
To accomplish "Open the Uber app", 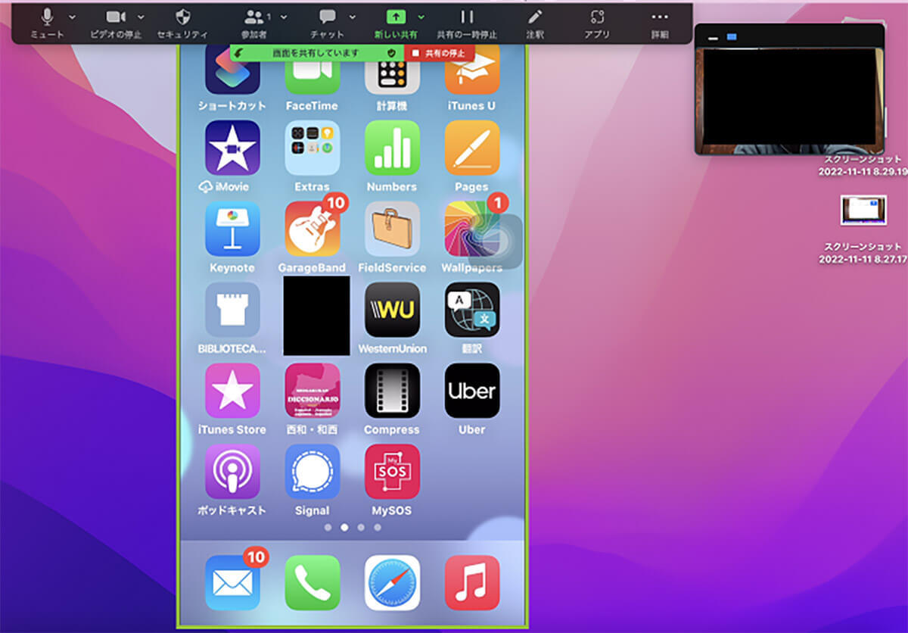I will [x=472, y=391].
